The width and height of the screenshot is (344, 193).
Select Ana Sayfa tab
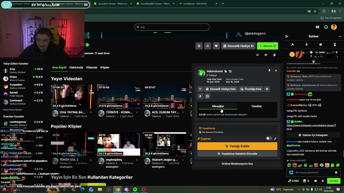pos(59,68)
